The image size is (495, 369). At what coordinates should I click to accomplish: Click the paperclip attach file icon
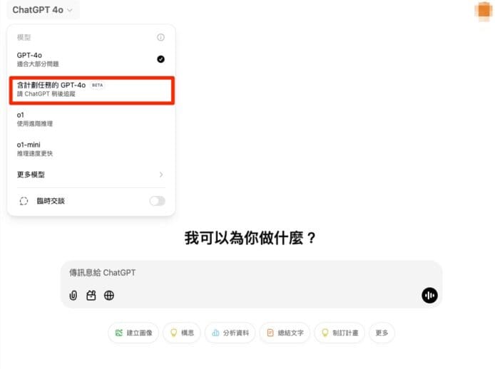73,295
